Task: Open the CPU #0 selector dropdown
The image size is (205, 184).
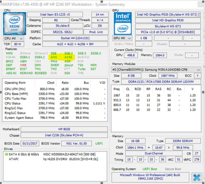Action: pos(13,38)
